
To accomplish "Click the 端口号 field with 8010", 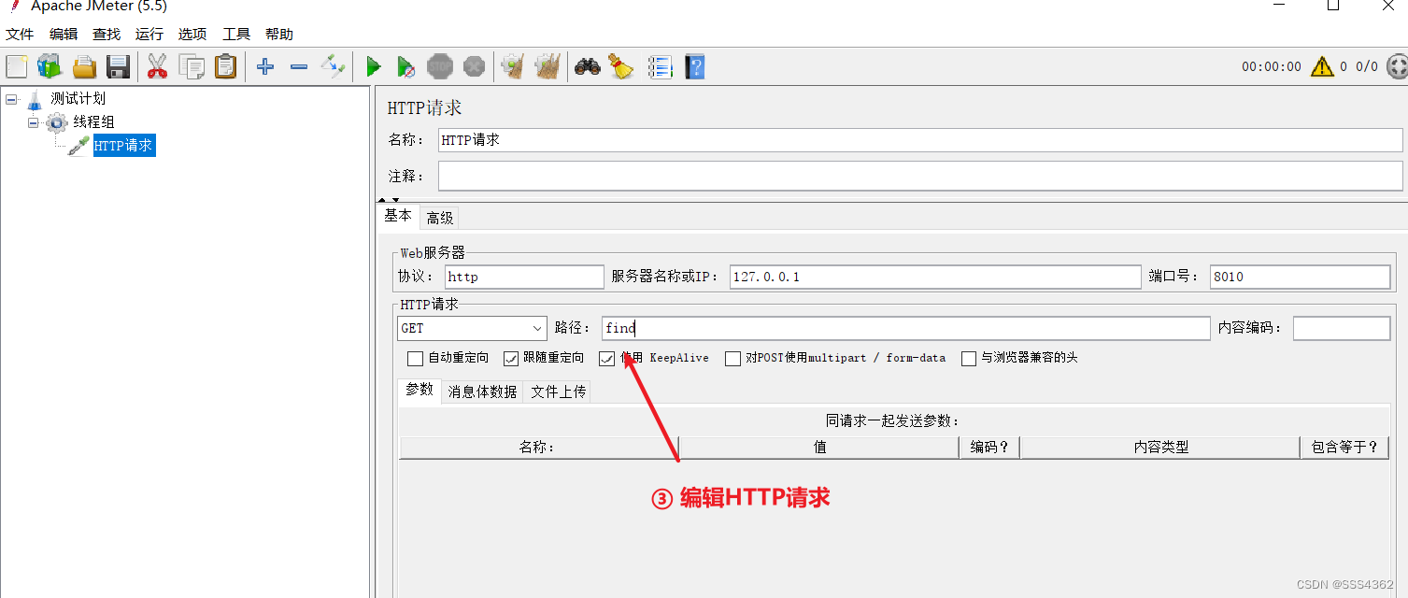I will [1300, 277].
